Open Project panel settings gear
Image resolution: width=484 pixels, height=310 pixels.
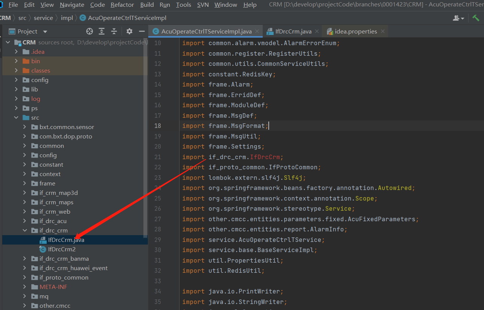tap(129, 31)
